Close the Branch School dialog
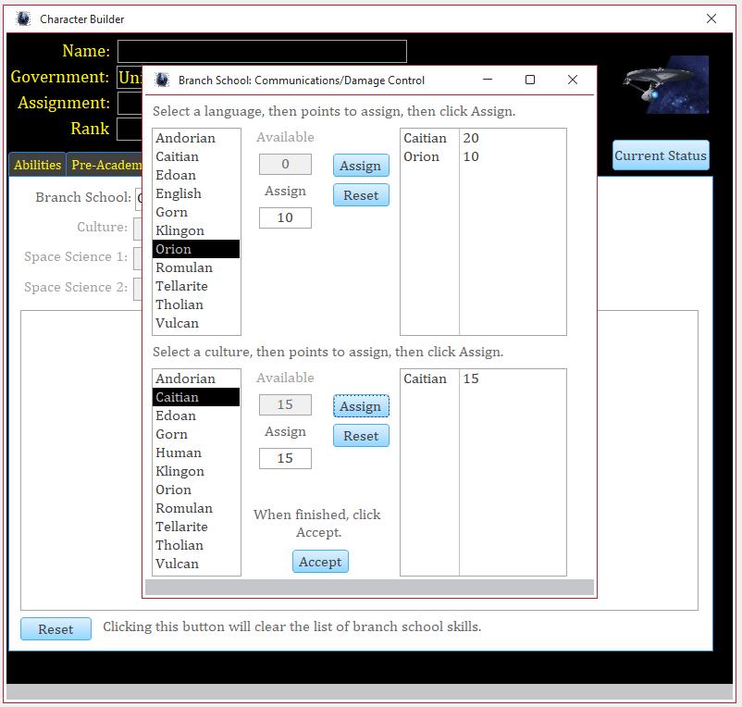Viewport: 742px width, 707px height. (x=573, y=81)
